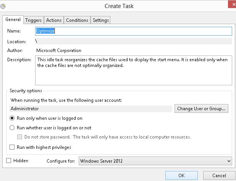Viewport: 236px width, 181px height.
Task: Enable Run with highest privileges
Action: click(x=12, y=147)
